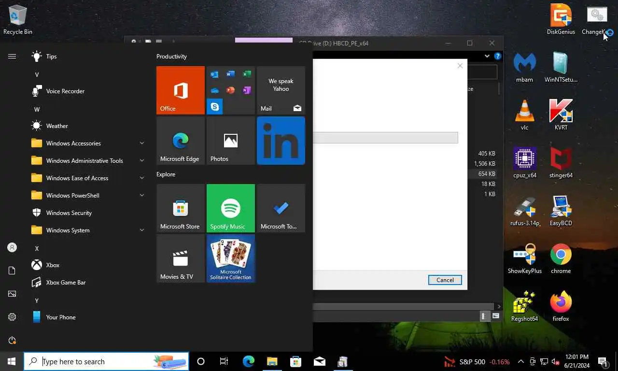Open Pictures icon in Start sidebar
This screenshot has height=371, width=618.
point(12,294)
